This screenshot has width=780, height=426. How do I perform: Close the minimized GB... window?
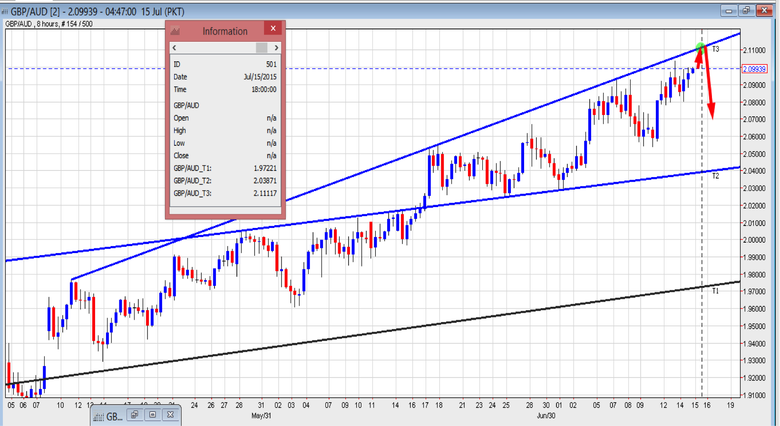[x=170, y=415]
